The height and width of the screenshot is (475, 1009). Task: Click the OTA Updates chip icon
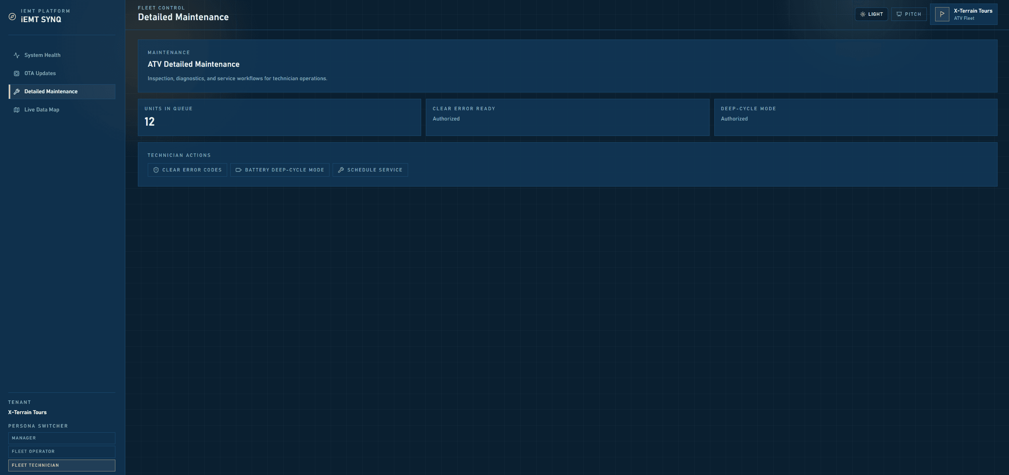click(x=17, y=74)
